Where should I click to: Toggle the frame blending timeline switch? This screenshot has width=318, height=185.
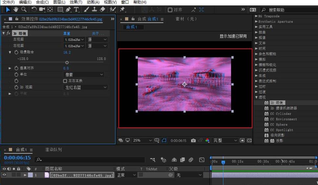182,160
